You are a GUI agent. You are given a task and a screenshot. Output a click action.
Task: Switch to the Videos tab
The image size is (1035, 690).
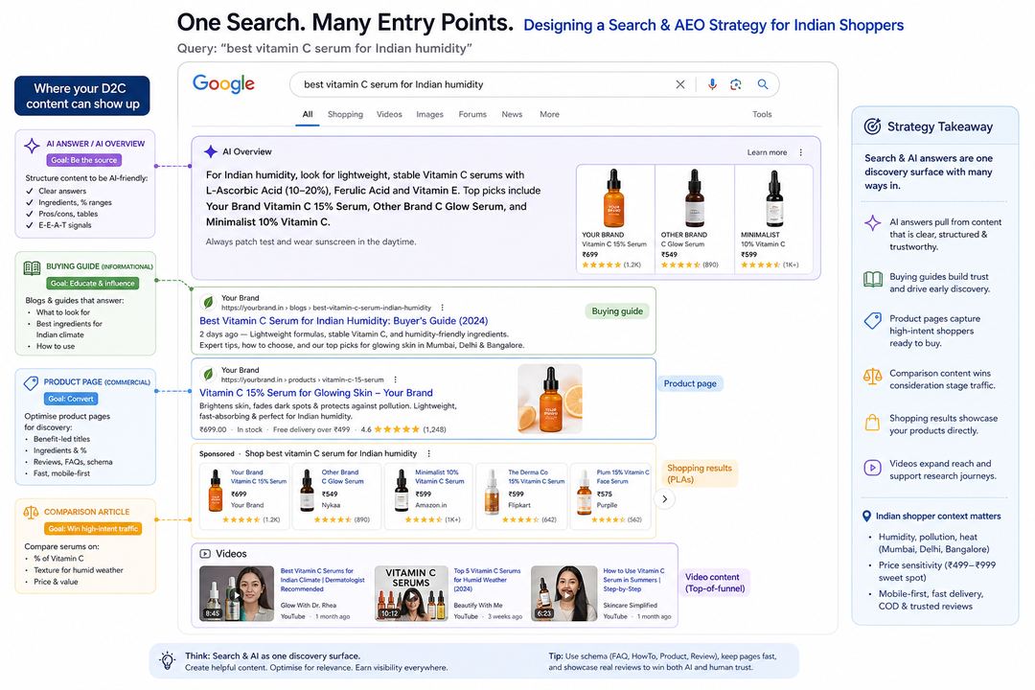point(389,114)
